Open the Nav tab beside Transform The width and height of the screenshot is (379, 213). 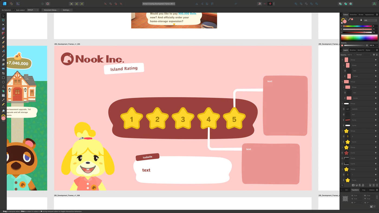coord(364,190)
